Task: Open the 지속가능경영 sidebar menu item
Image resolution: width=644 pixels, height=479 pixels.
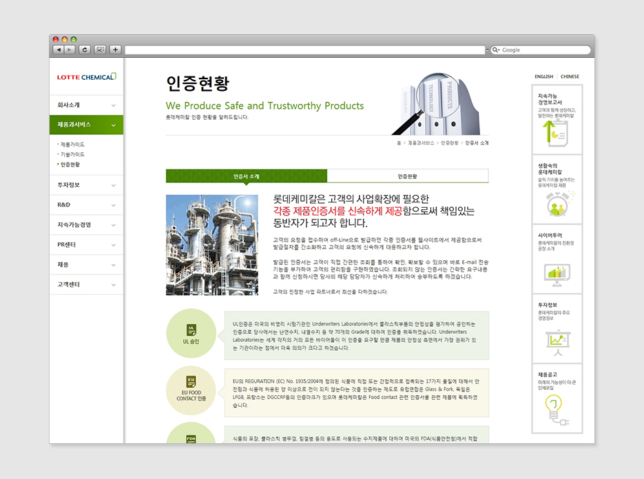Action: point(86,225)
